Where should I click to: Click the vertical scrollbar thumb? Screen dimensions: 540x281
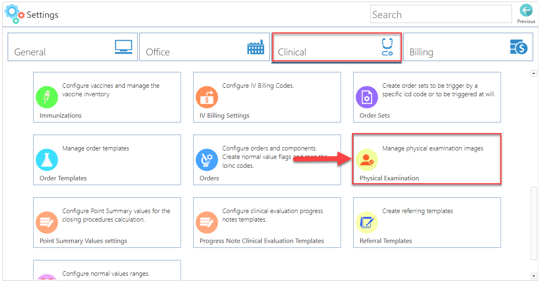(534, 223)
